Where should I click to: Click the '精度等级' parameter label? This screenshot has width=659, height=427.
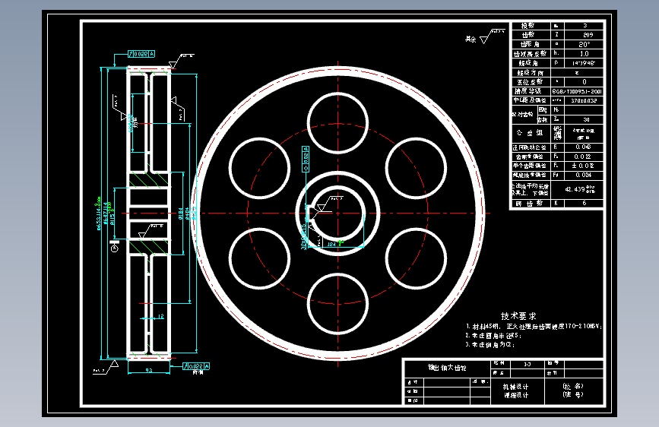point(528,91)
